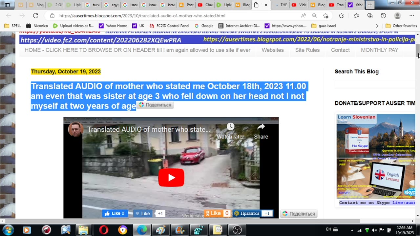
Task: Open 'Upload videos at R...' bookmark
Action: (x=73, y=26)
